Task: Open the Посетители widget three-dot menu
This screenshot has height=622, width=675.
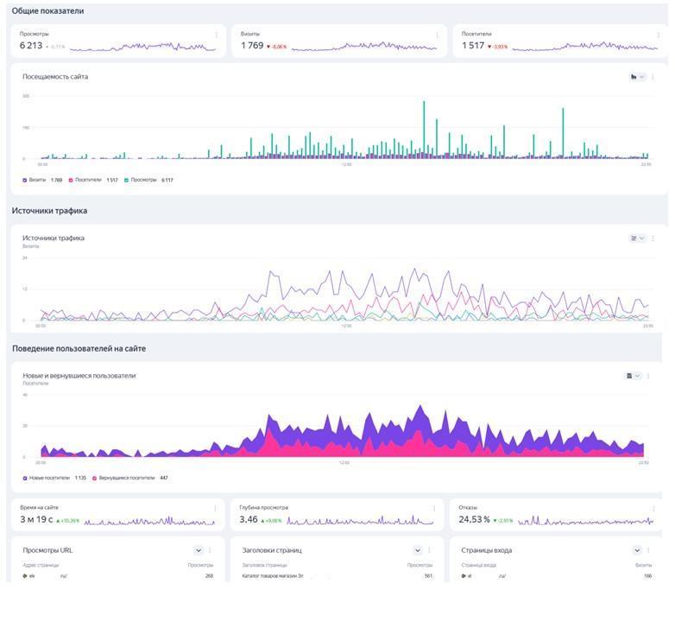Action: click(x=657, y=35)
